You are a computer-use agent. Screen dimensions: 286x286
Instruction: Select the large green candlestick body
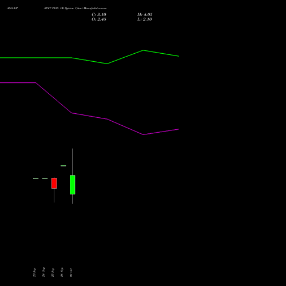(x=73, y=185)
